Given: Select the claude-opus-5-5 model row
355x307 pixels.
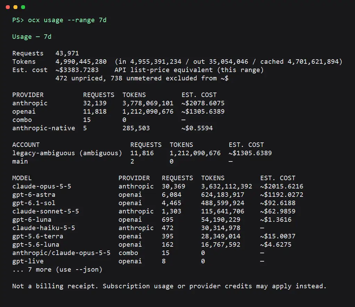Looking at the screenshot, I should tap(158, 186).
